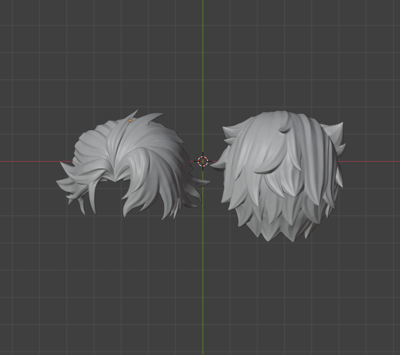Select the right hair mesh

[281, 176]
